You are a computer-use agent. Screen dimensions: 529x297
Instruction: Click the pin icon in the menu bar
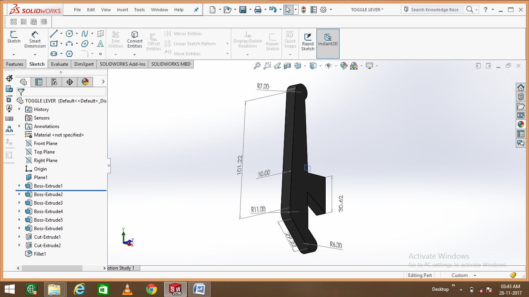[x=196, y=10]
